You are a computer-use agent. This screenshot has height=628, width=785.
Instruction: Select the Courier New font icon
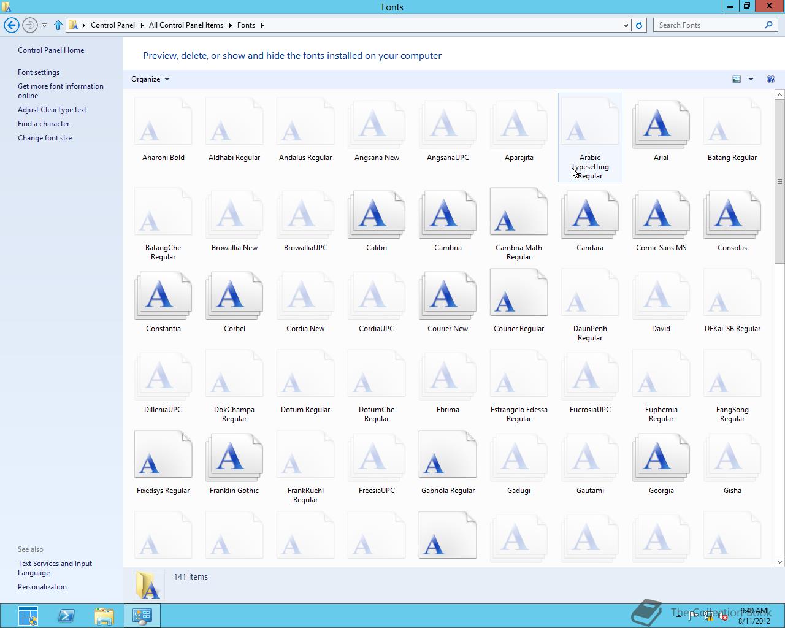pyautogui.click(x=448, y=294)
